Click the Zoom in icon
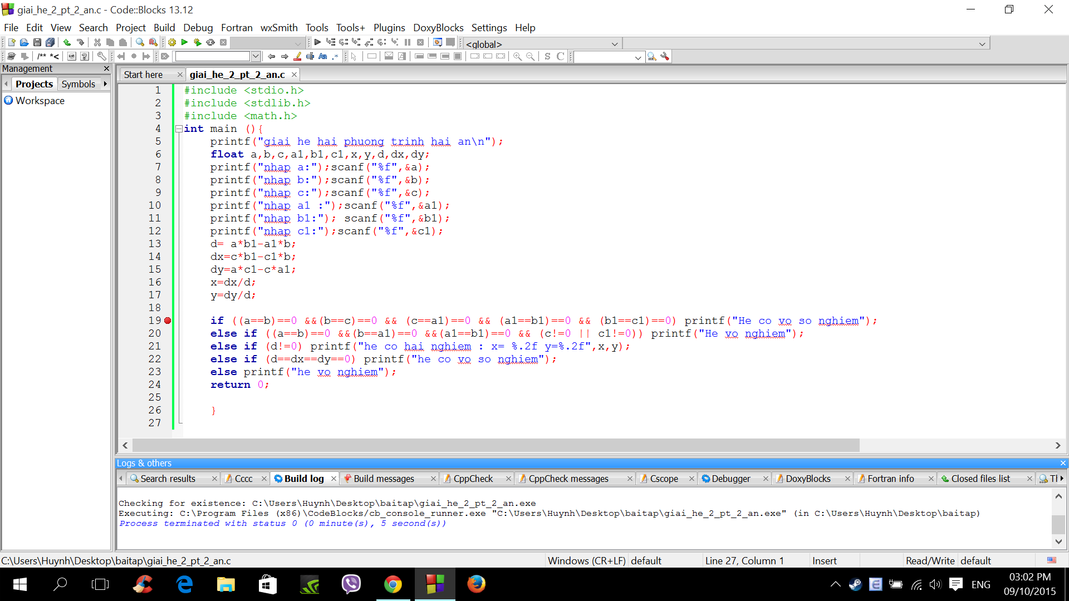The height and width of the screenshot is (601, 1069). [x=517, y=56]
